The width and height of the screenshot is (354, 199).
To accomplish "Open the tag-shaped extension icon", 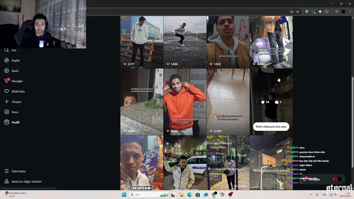I will [320, 12].
